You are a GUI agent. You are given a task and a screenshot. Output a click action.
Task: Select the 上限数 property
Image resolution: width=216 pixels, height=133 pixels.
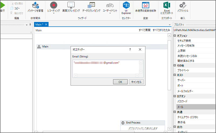coord(196,51)
